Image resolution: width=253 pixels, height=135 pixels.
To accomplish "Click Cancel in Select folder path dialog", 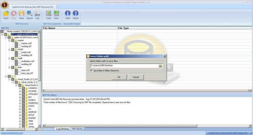I will point(136,77).
